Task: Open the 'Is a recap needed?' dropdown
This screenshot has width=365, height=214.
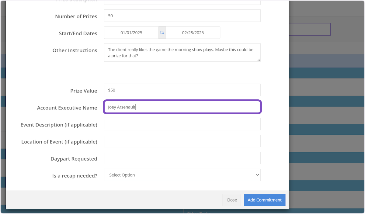Action: [x=182, y=175]
